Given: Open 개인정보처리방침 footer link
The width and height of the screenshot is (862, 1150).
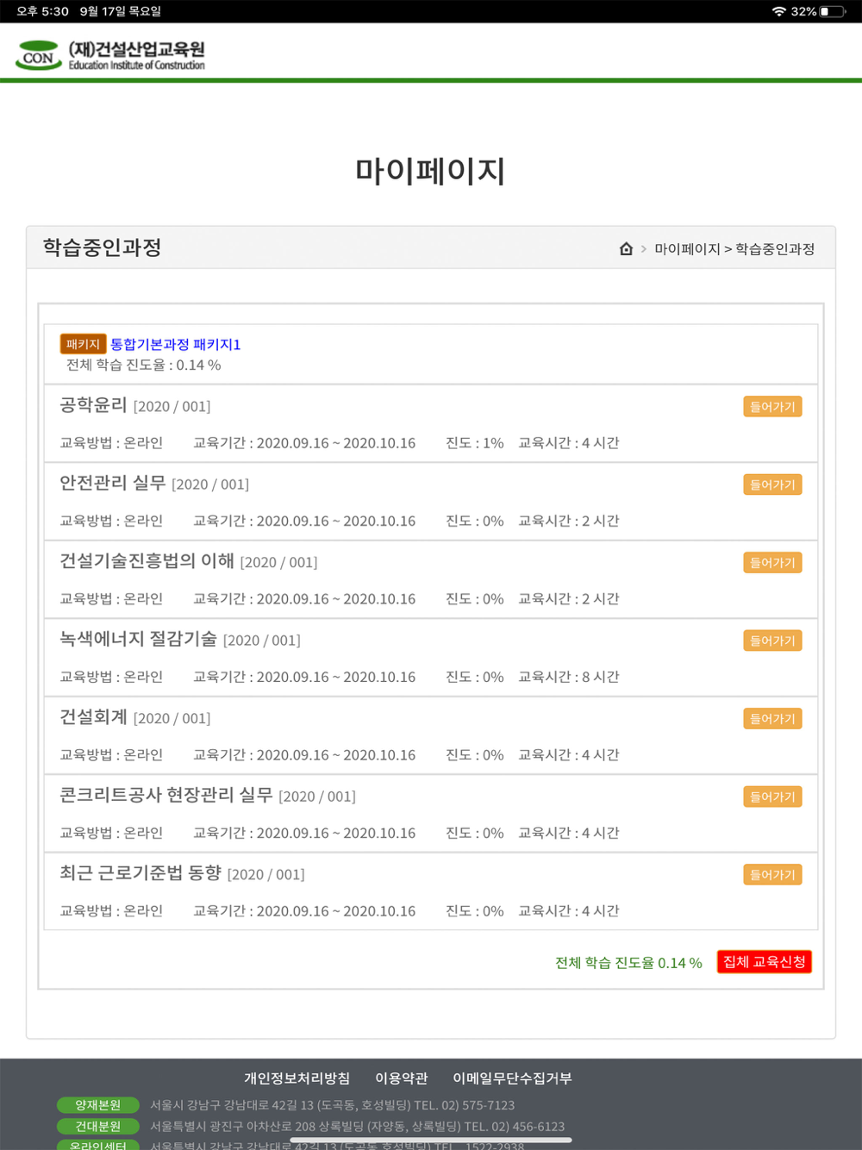Looking at the screenshot, I should [297, 1078].
